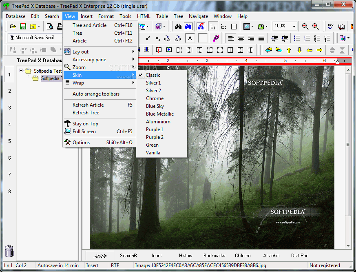Viewport: 356px width, 272px height.
Task: Increase indent icon
Action: [x=285, y=38]
